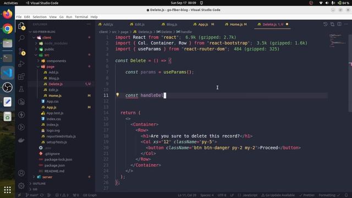Image resolution: width=352 pixels, height=198 pixels.
Task: Open the Source Control view
Action: coord(21,51)
